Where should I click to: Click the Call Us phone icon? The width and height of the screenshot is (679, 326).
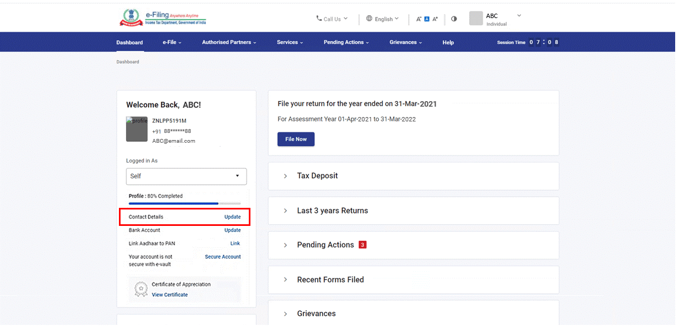pos(319,19)
